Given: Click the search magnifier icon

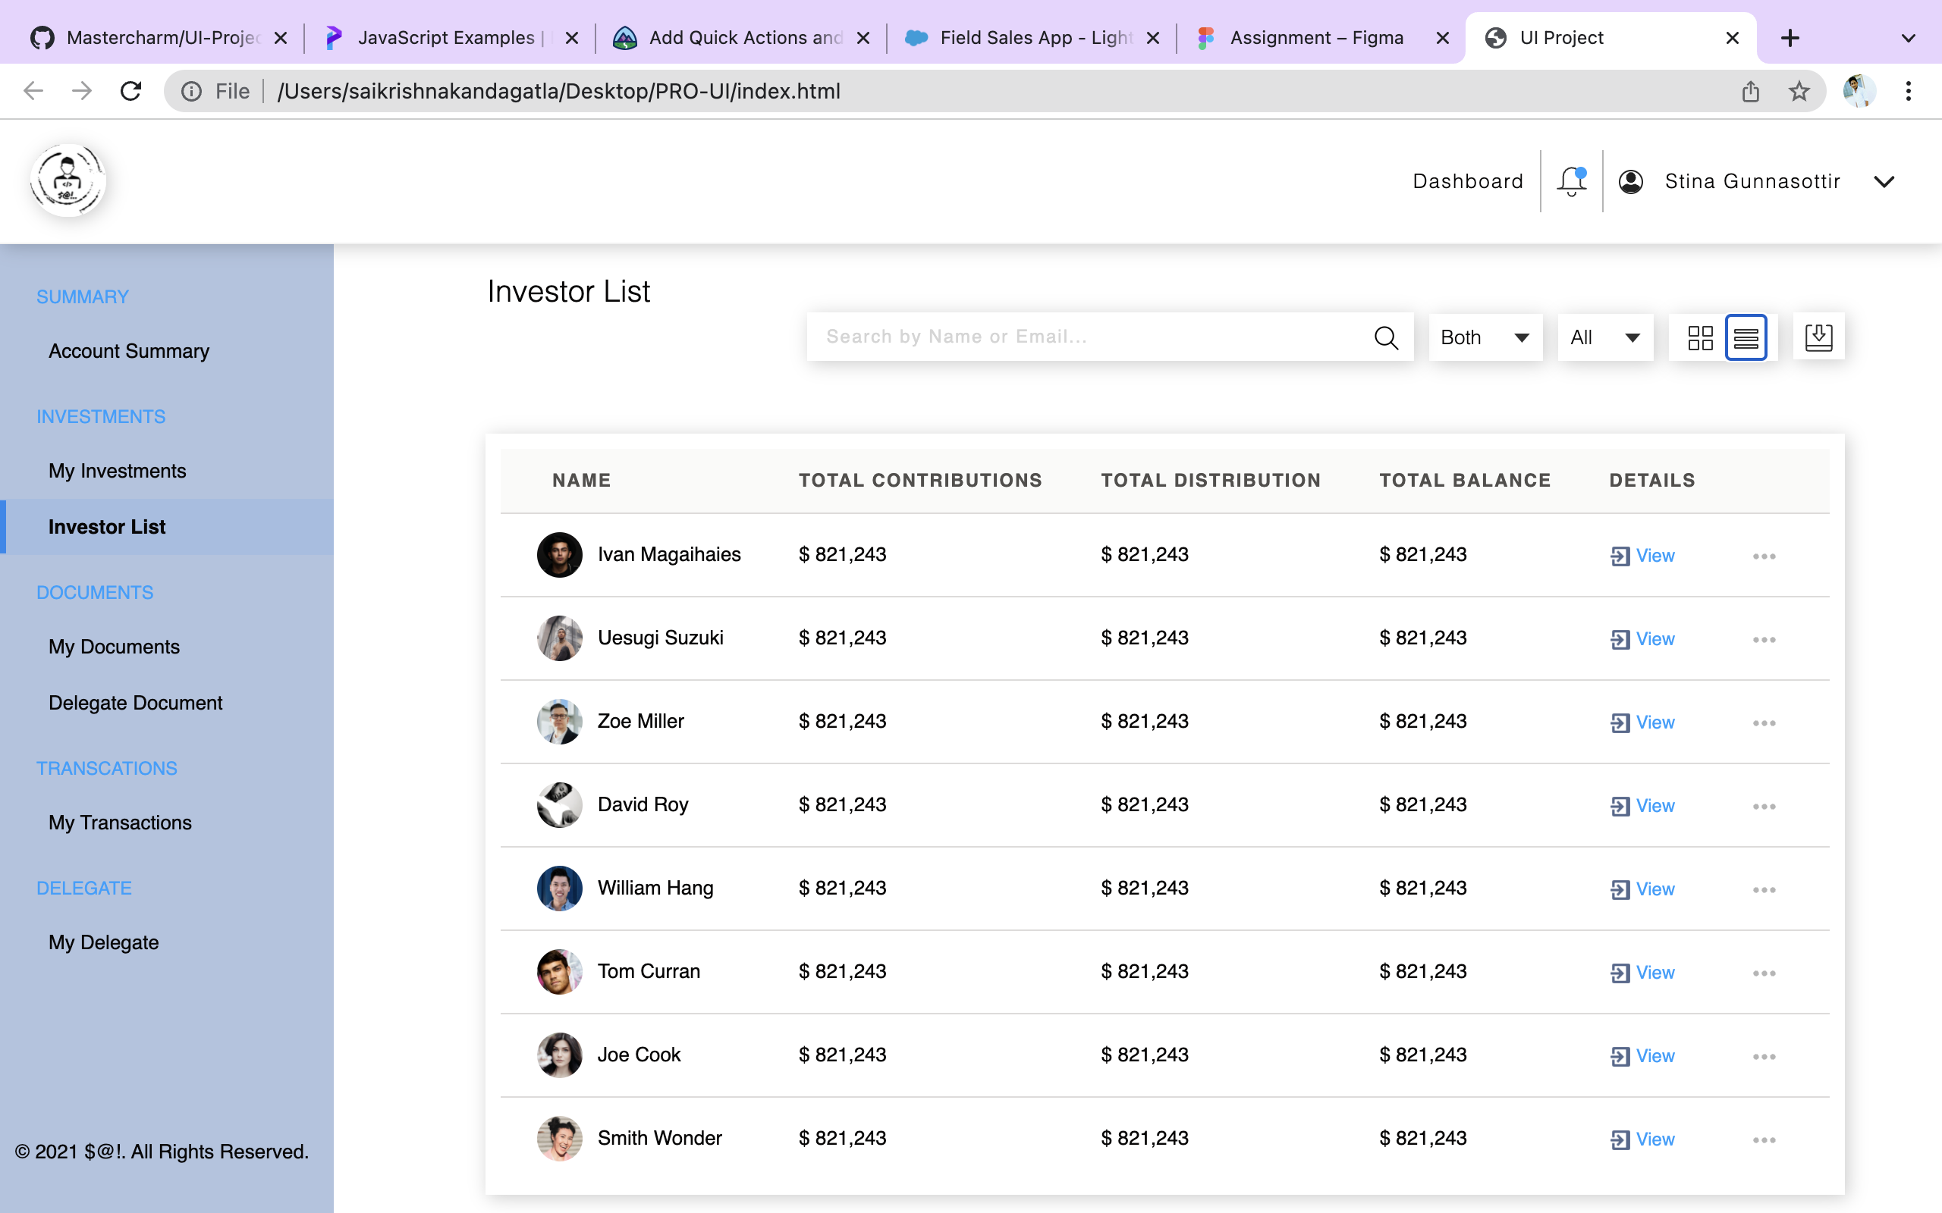Looking at the screenshot, I should pos(1386,337).
